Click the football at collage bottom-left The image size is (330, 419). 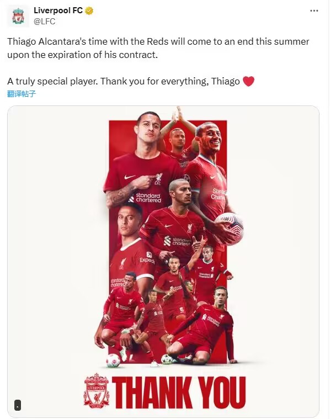pyautogui.click(x=113, y=360)
